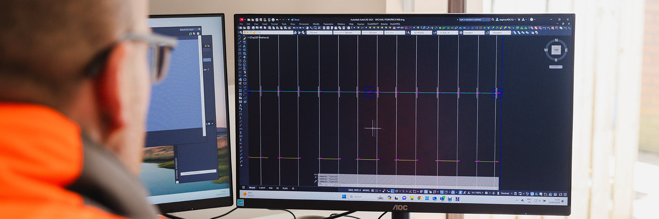The width and height of the screenshot is (659, 219).
Task: Open the Decimal units dropdown
Action: (x=507, y=193)
